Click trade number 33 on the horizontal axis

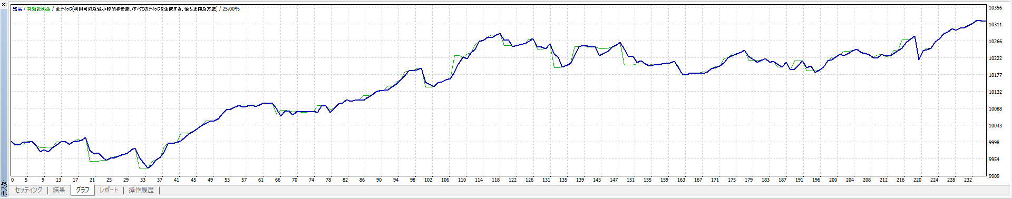(x=142, y=180)
